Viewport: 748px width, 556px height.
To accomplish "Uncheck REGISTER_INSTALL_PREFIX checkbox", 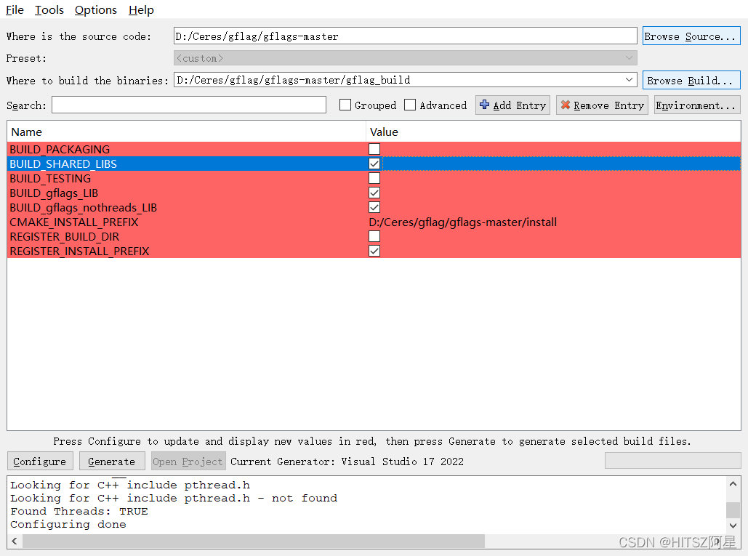I will [374, 251].
